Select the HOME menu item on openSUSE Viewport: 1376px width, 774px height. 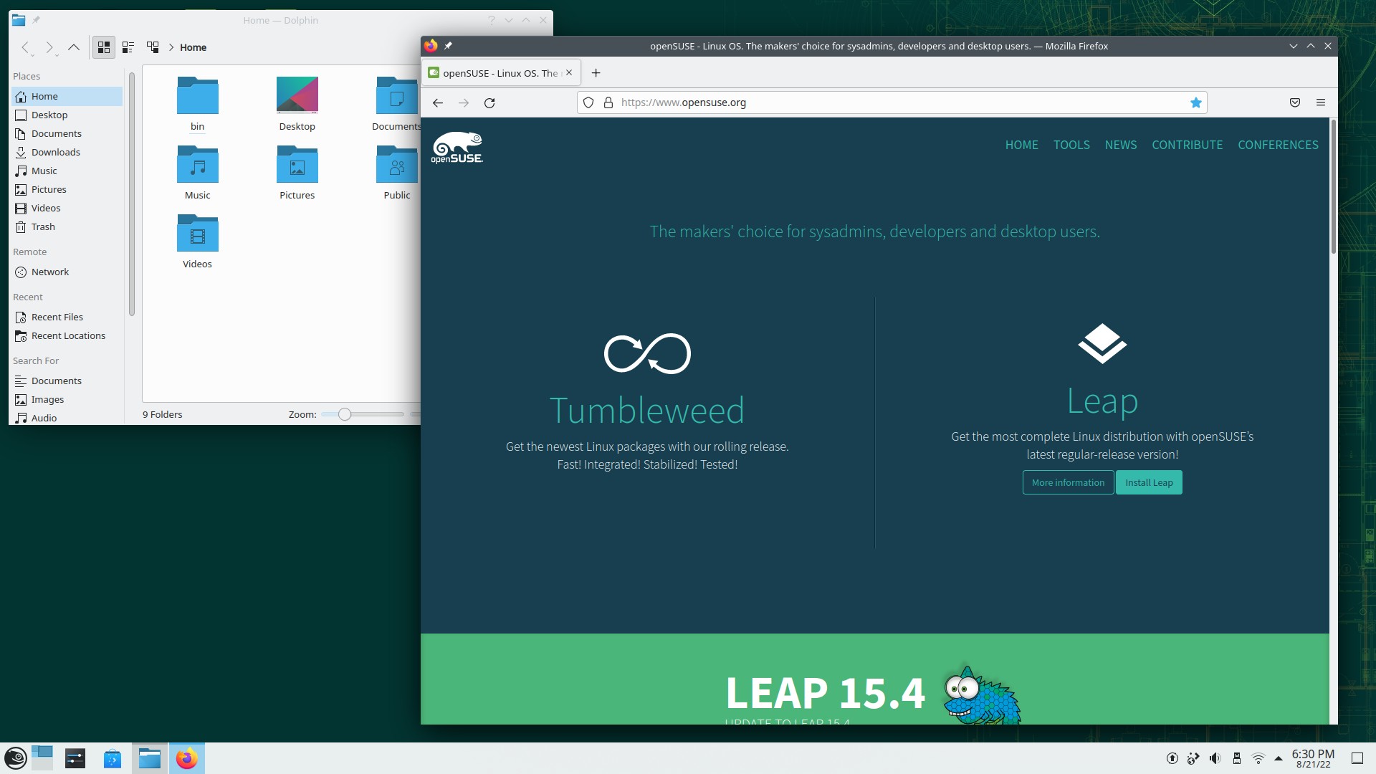point(1021,145)
